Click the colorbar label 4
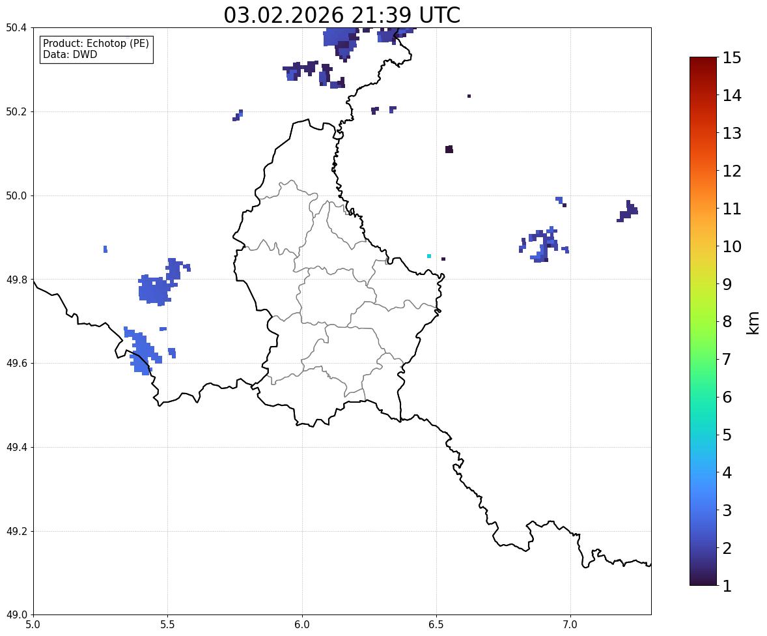The width and height of the screenshot is (767, 636). pyautogui.click(x=727, y=472)
